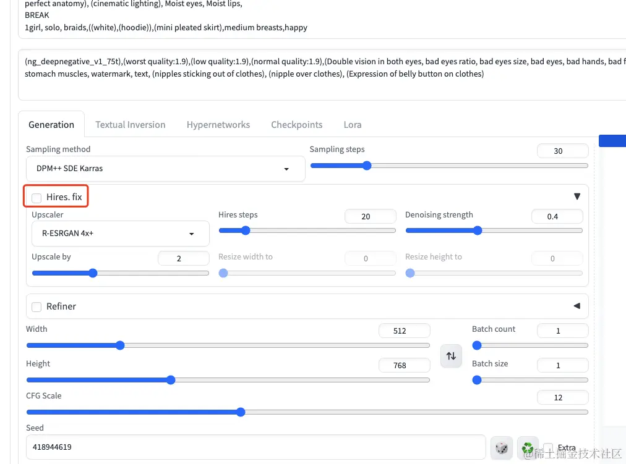Open the Sampling method dropdown
The image size is (626, 464).
(165, 169)
